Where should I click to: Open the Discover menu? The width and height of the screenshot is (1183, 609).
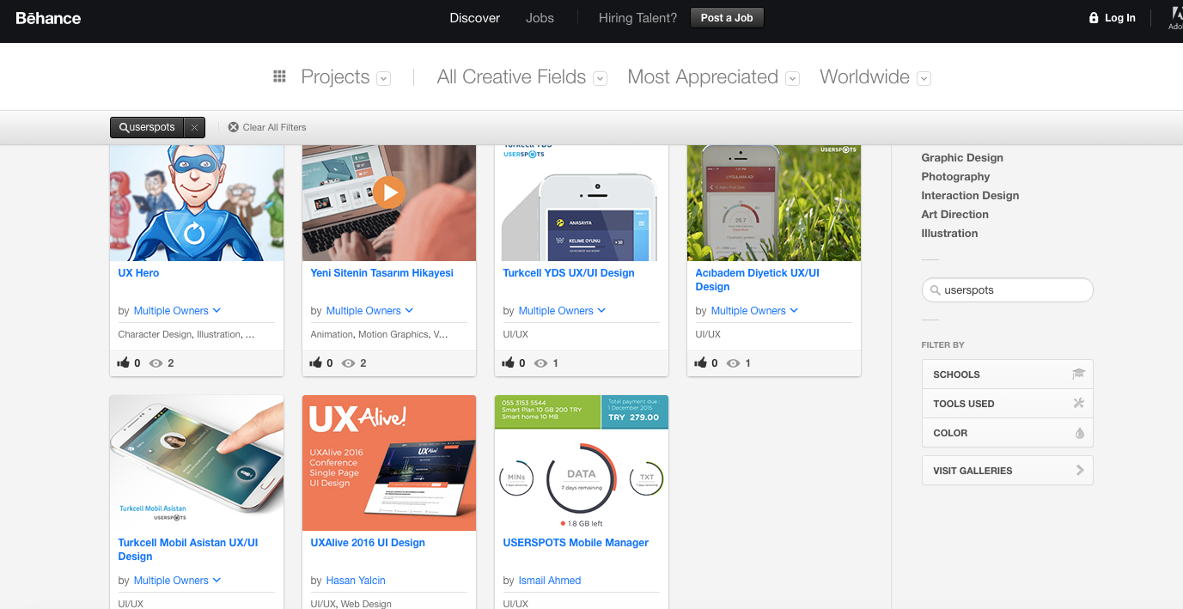(x=474, y=18)
